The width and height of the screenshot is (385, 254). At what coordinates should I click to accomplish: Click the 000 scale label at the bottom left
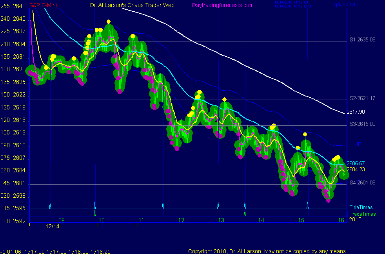[5, 221]
